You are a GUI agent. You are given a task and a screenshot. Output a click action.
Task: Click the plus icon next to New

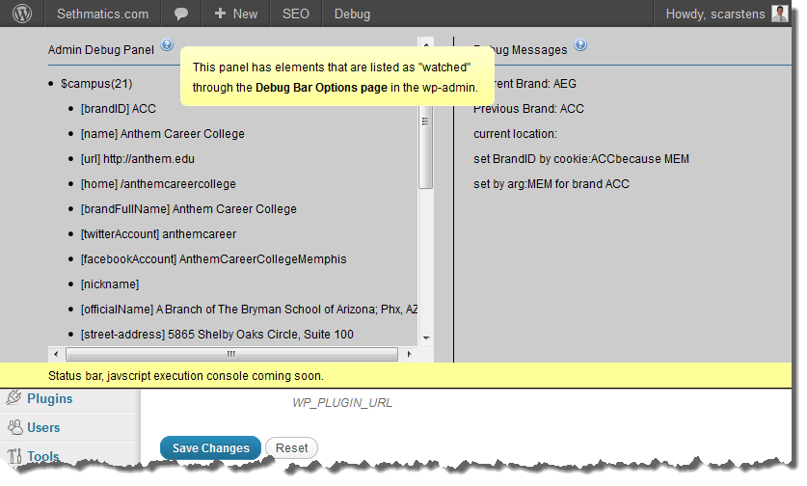point(220,13)
